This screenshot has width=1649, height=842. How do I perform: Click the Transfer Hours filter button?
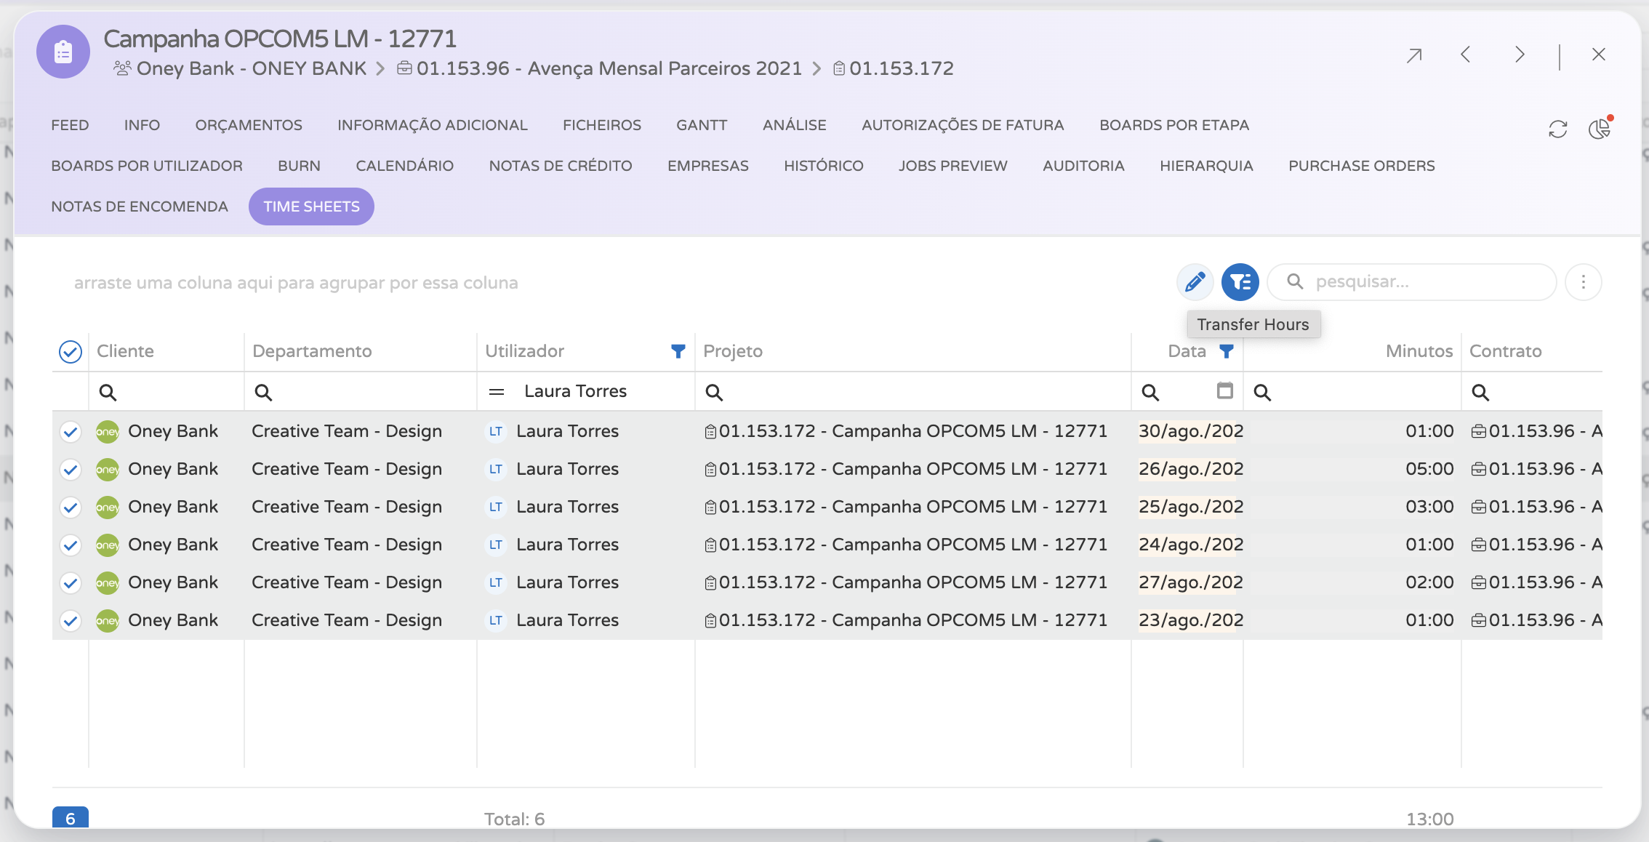[x=1240, y=282]
